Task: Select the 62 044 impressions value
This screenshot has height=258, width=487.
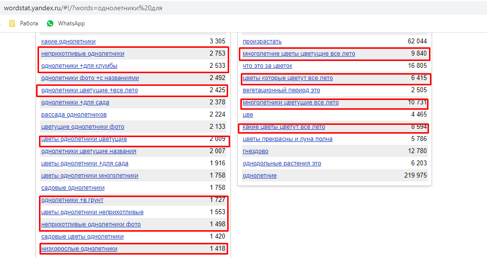Action: pyautogui.click(x=417, y=41)
